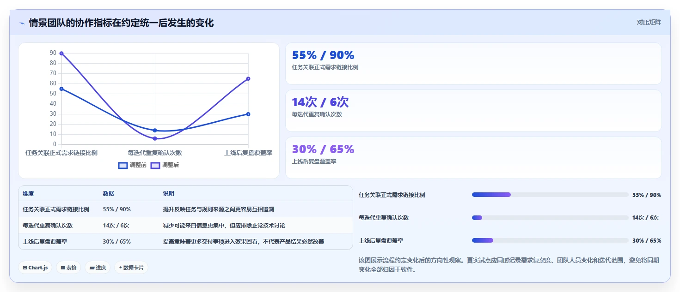Image resolution: width=680 pixels, height=292 pixels.
Task: Click the 进度 tag
Action: pyautogui.click(x=98, y=268)
